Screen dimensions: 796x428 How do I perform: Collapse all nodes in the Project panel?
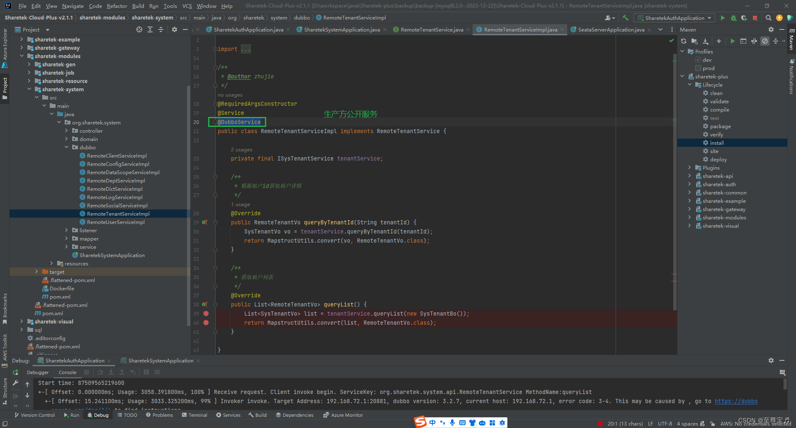[x=161, y=29]
